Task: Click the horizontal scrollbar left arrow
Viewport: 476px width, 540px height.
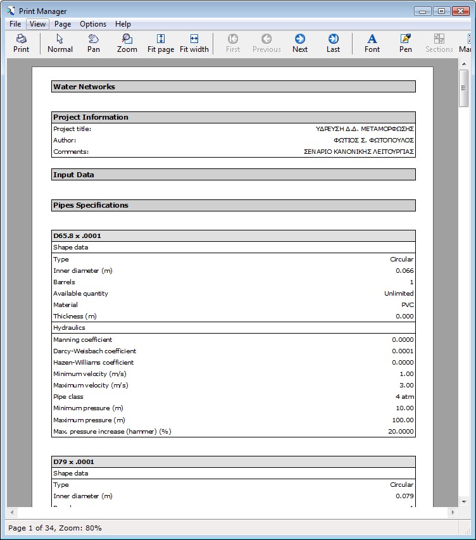Action: pos(12,512)
